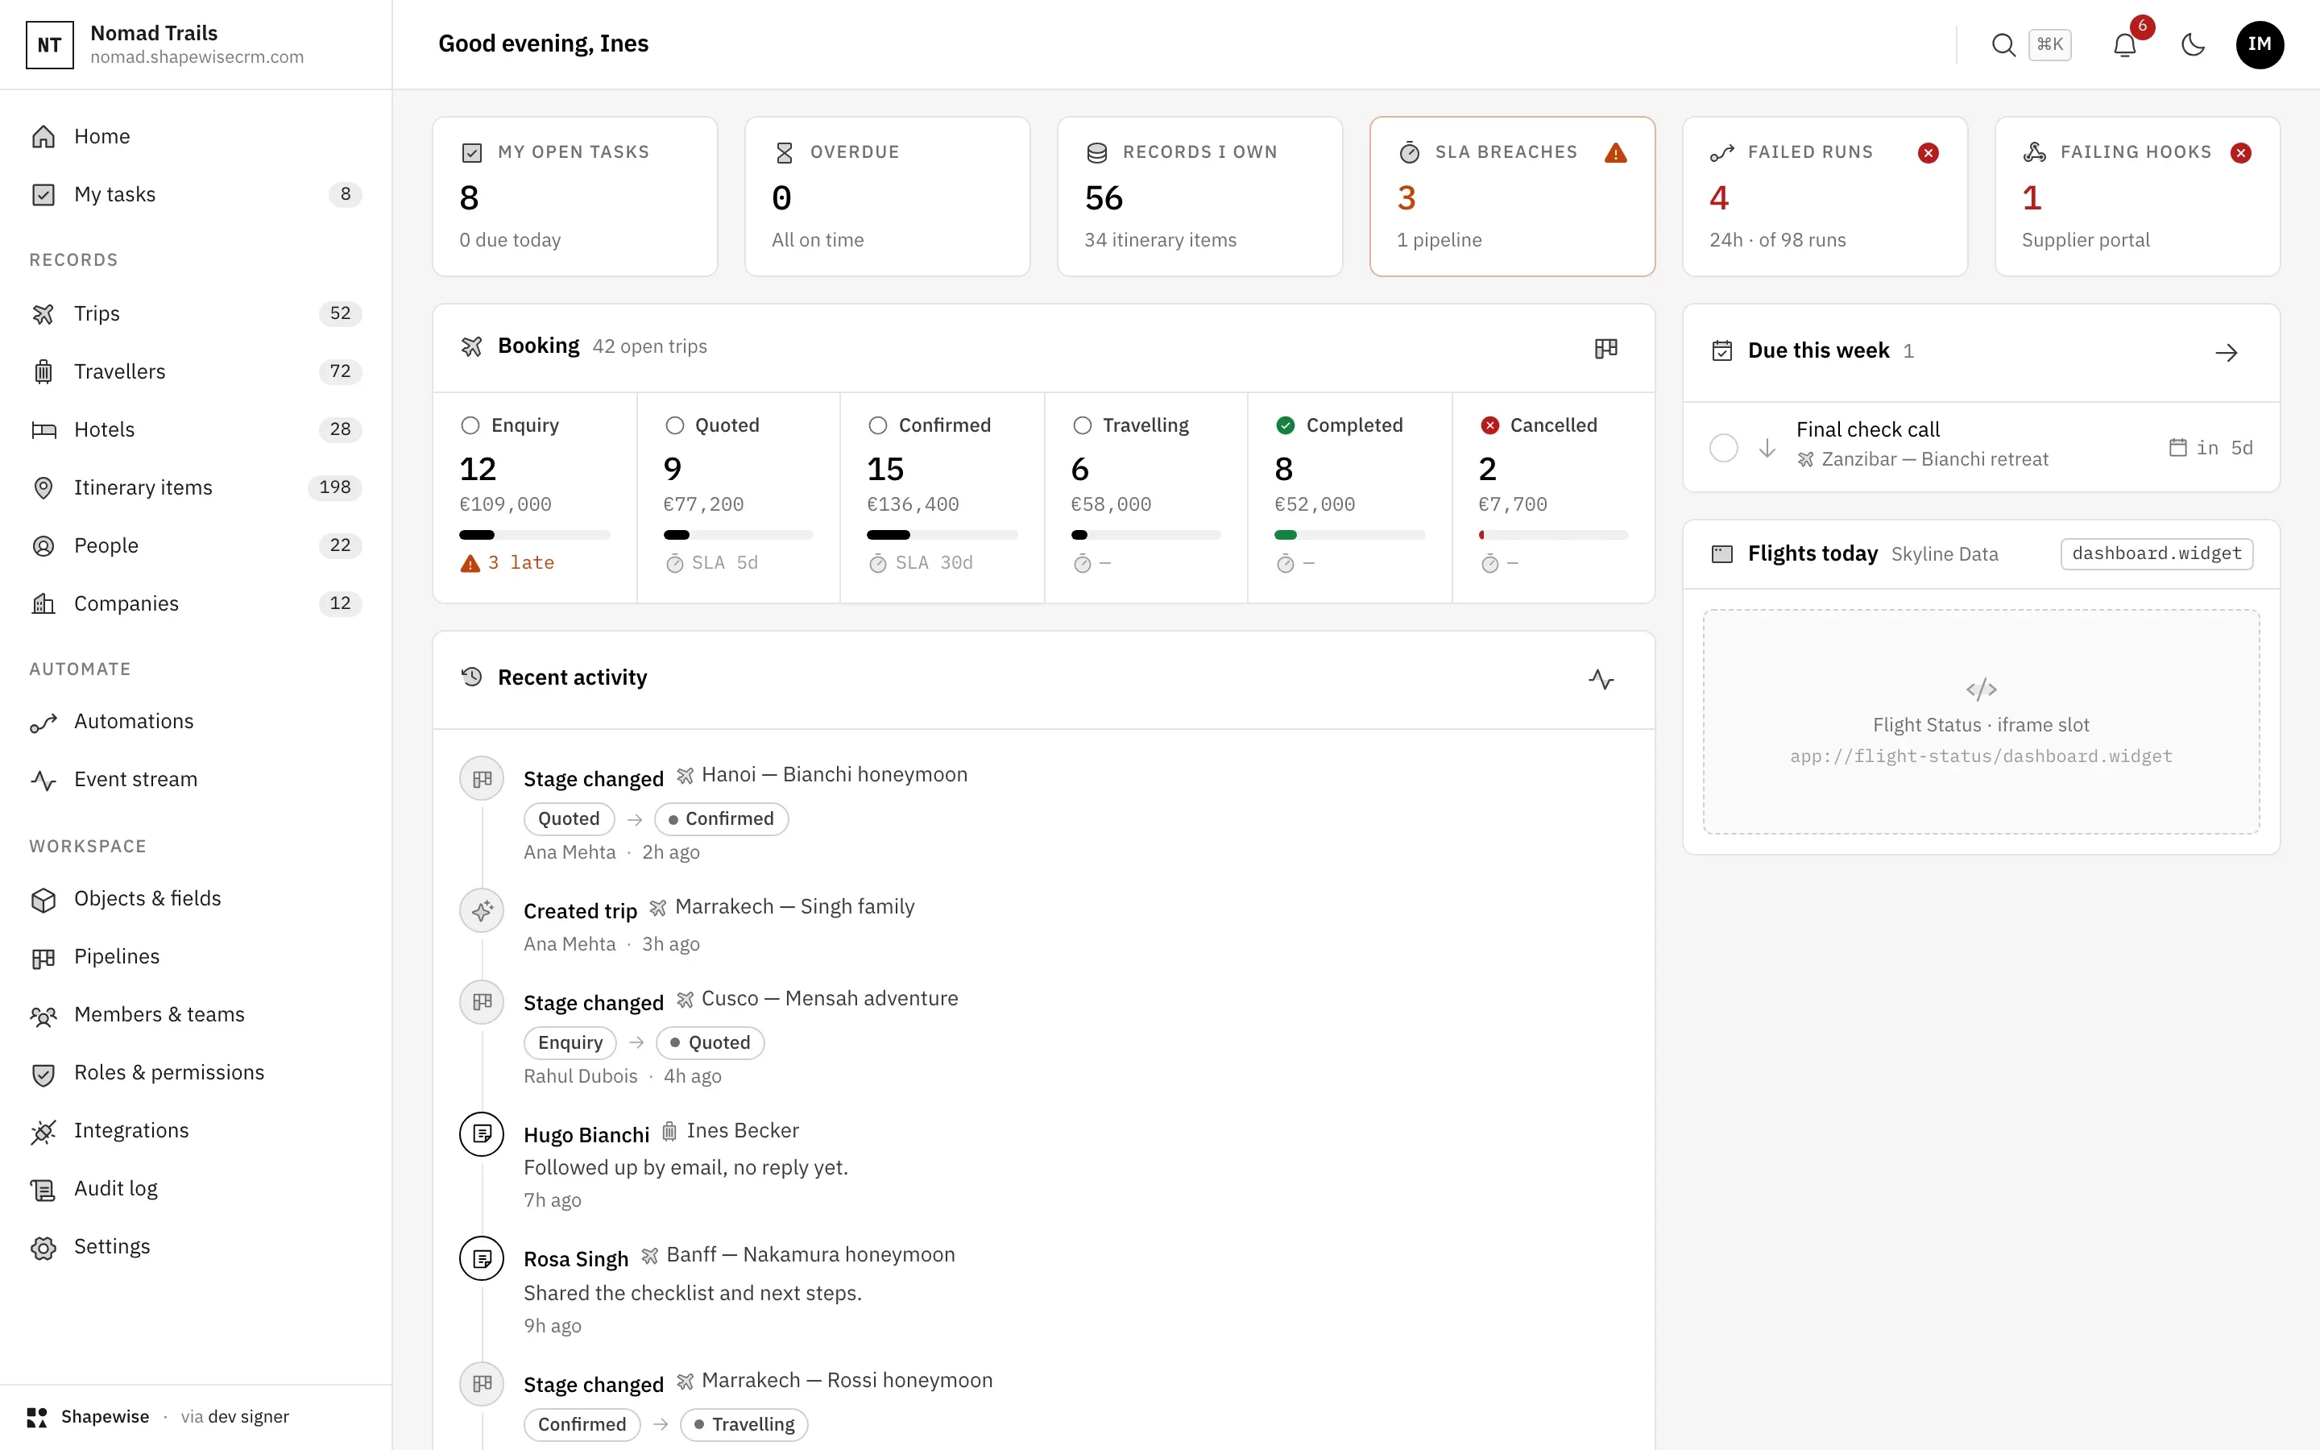Select the Quoted stage column
The image size is (2320, 1450).
click(739, 498)
